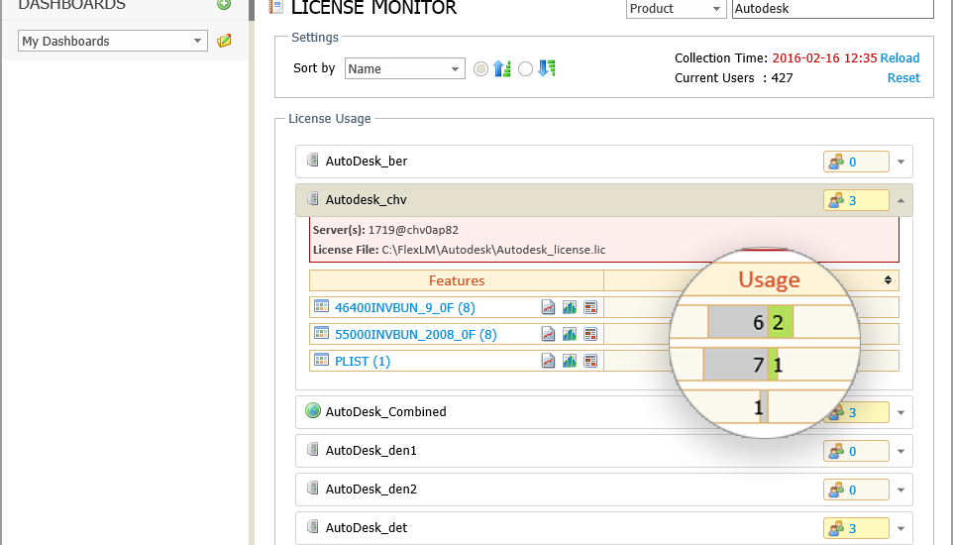Click the Features column header
This screenshot has height=545, width=953.
457,280
